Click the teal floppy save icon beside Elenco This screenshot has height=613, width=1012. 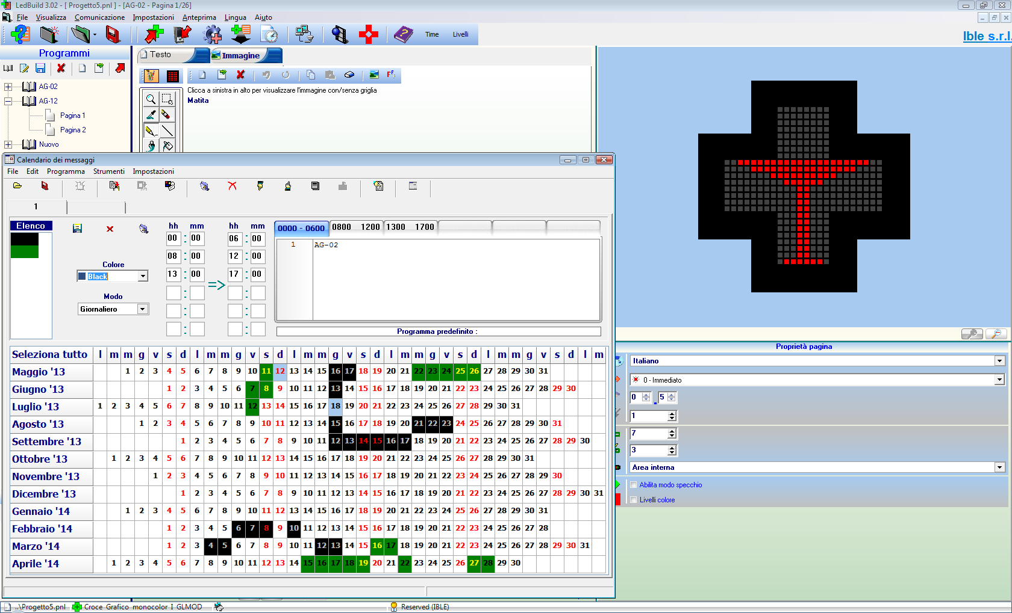[x=77, y=229]
